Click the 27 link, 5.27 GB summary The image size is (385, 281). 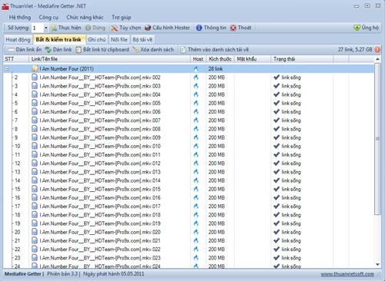[355, 49]
